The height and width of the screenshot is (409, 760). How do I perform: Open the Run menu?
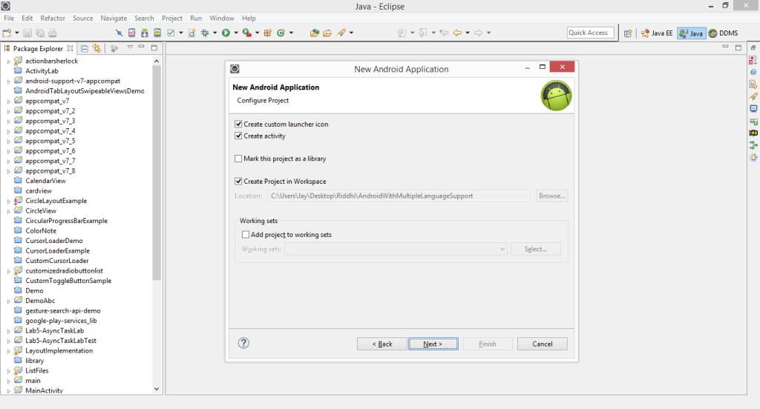(x=196, y=18)
